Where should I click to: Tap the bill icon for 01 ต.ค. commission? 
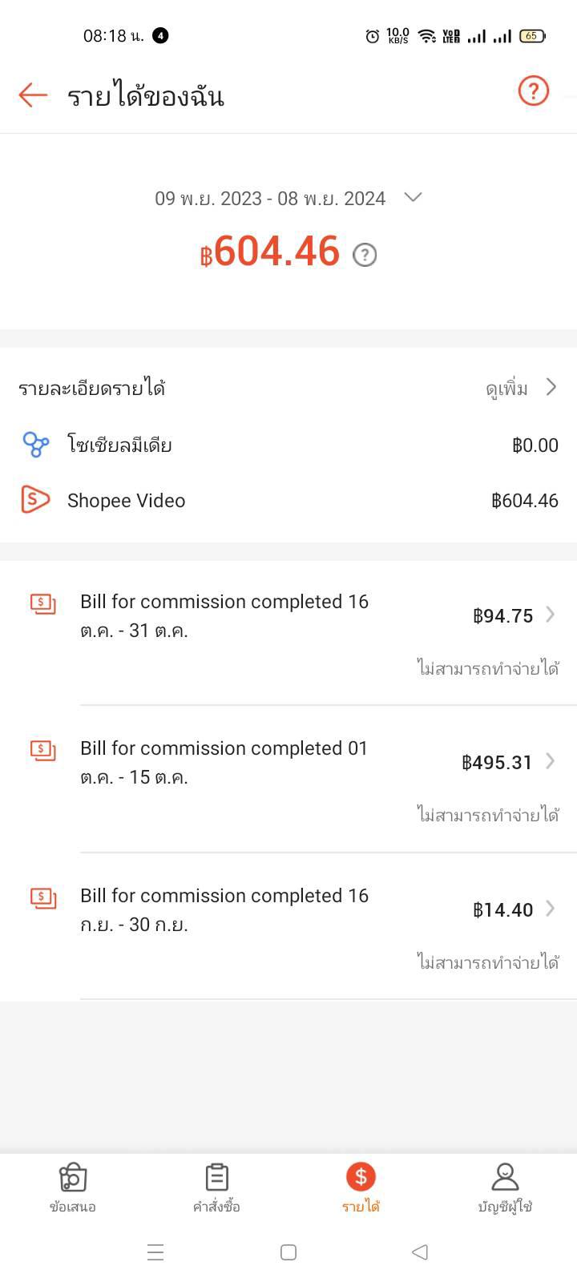click(x=43, y=750)
